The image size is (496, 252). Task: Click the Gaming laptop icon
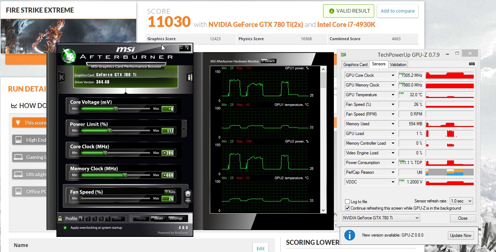click(18, 157)
